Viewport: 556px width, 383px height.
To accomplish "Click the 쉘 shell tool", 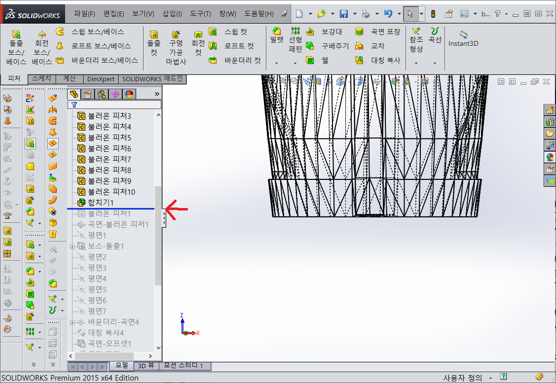I will pyautogui.click(x=317, y=60).
